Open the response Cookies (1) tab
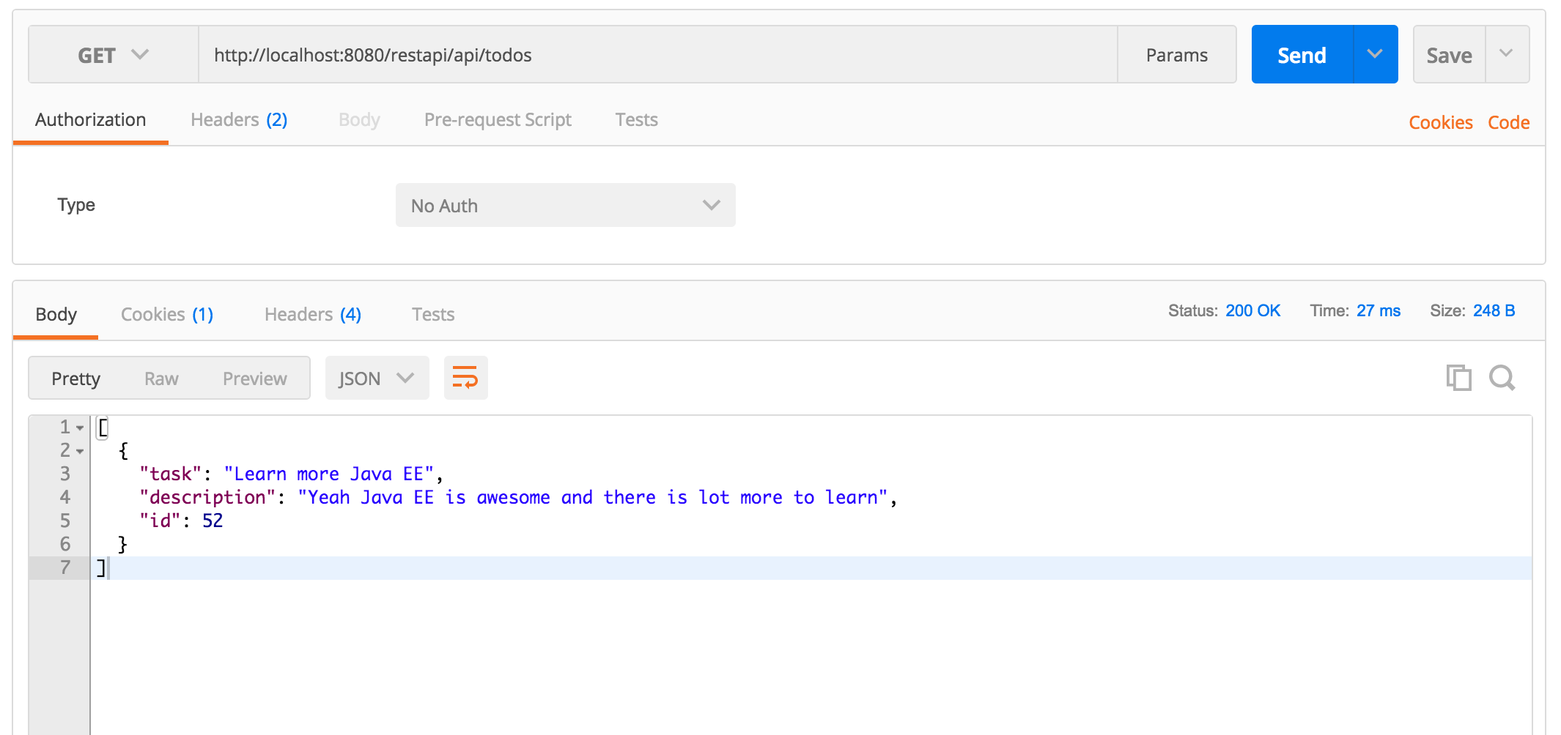1561x735 pixels. click(167, 314)
